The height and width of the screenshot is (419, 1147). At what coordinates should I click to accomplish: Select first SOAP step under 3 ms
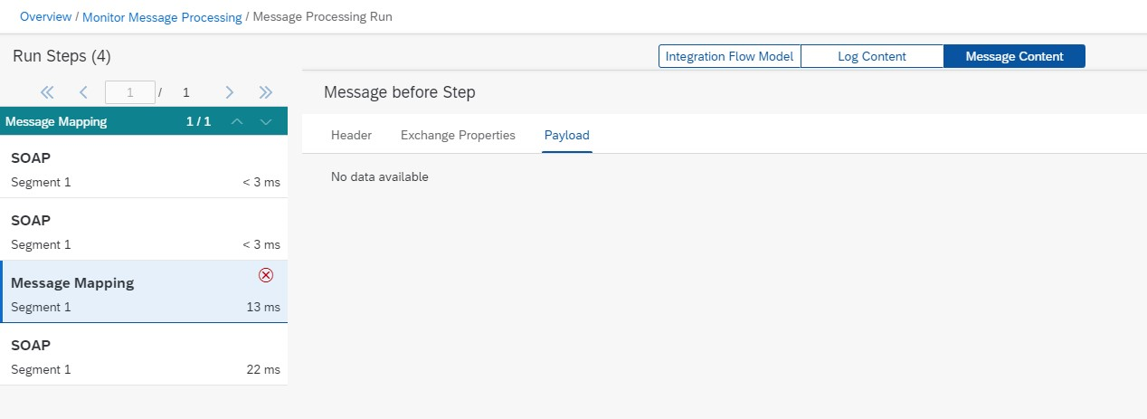point(144,167)
